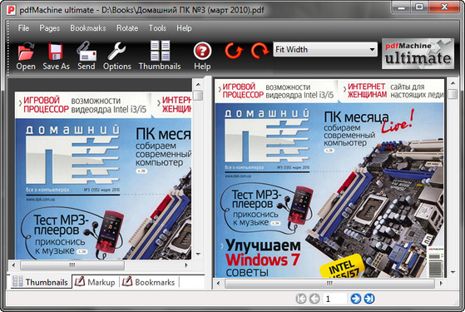The height and width of the screenshot is (312, 465).
Task: Click the document view vertical scrollbar thumb
Action: coord(453,94)
